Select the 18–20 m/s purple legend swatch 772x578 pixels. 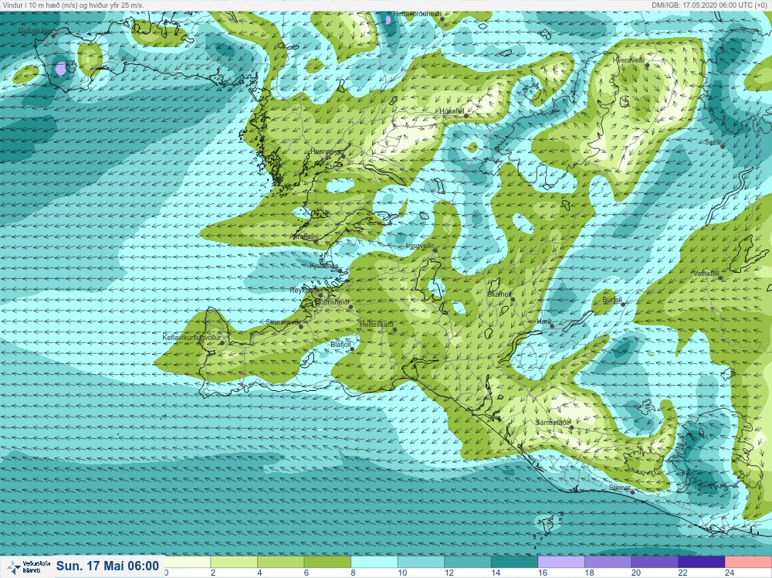click(608, 562)
